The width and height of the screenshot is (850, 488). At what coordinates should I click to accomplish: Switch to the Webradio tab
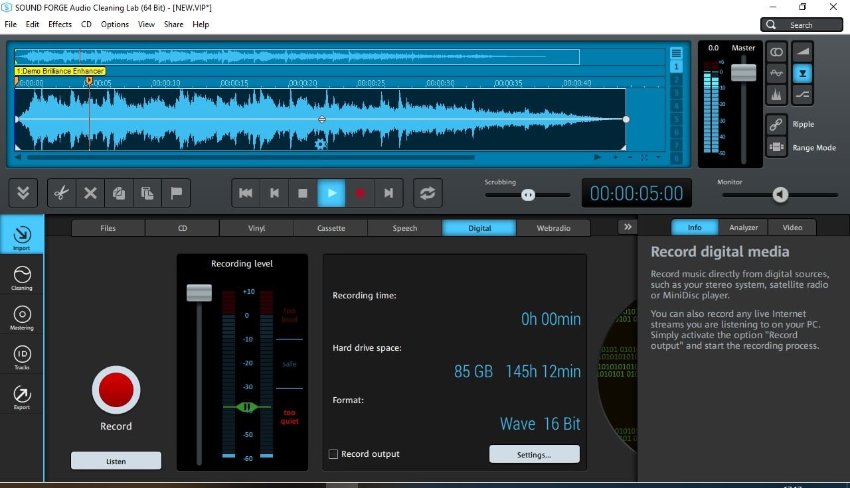click(x=554, y=227)
